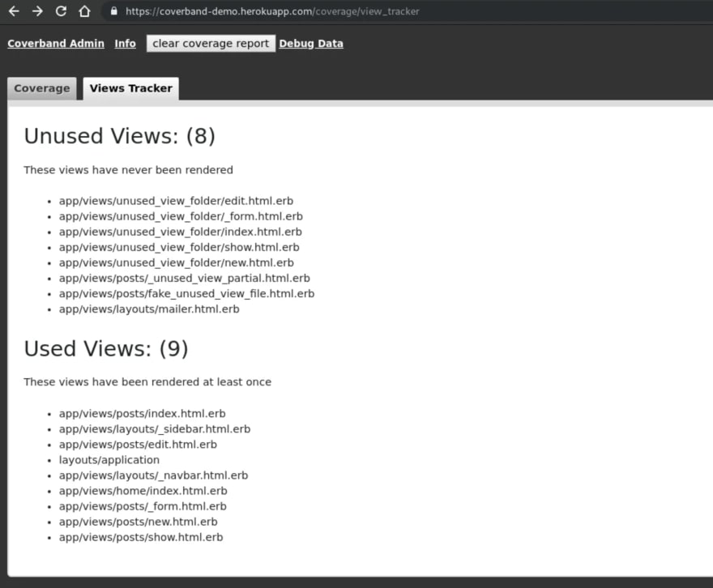713x588 pixels.
Task: Select posts/_unused_view_partial.html.erb entry
Action: pos(184,278)
